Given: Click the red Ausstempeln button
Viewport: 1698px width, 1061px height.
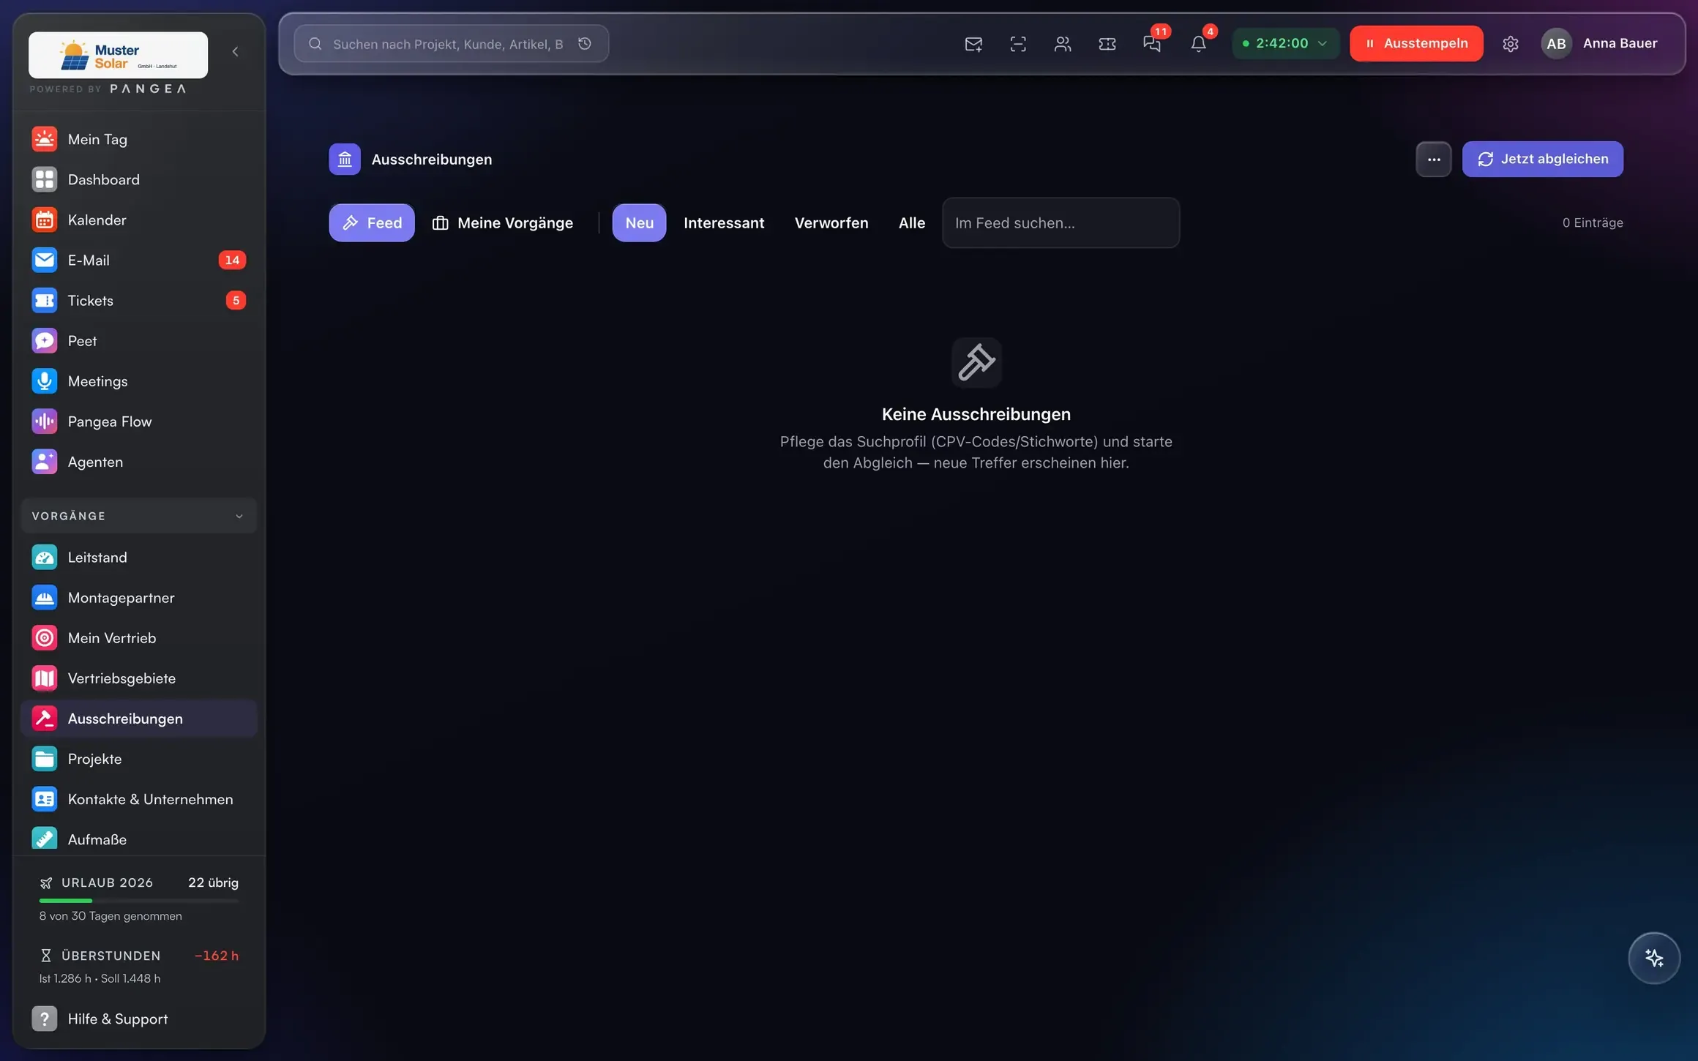Looking at the screenshot, I should pyautogui.click(x=1416, y=43).
